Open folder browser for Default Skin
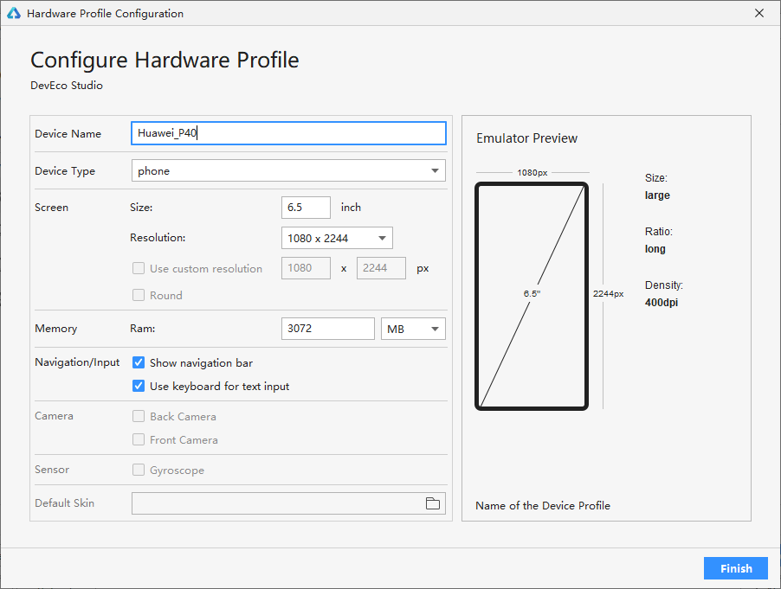 (433, 503)
